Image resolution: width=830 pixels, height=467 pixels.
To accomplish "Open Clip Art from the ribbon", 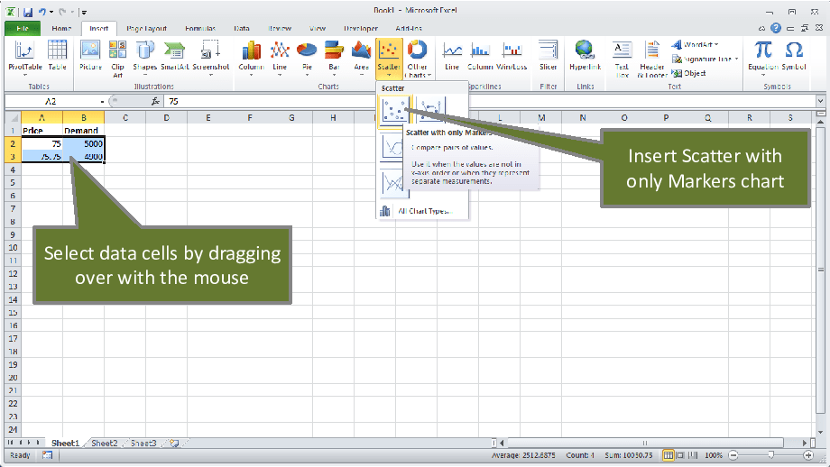I will point(117,59).
